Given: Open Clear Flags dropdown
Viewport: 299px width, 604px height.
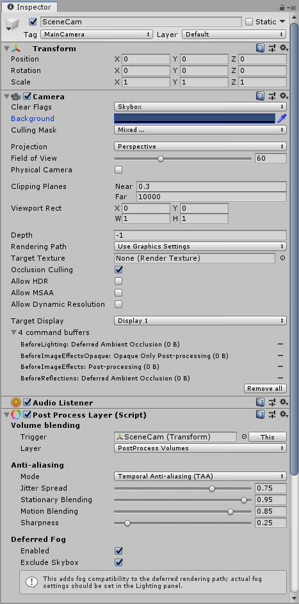Looking at the screenshot, I should 200,107.
